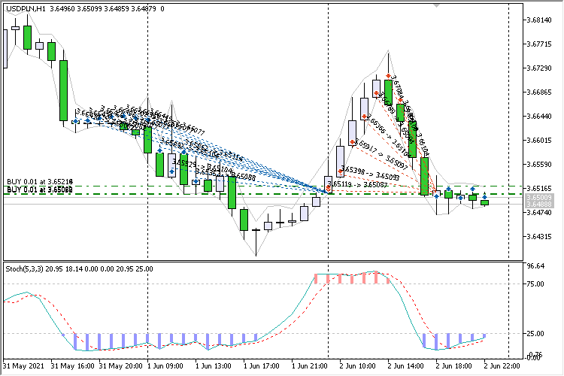
Task: Click the 2 Jun 10:00 time label
Action: (357, 366)
